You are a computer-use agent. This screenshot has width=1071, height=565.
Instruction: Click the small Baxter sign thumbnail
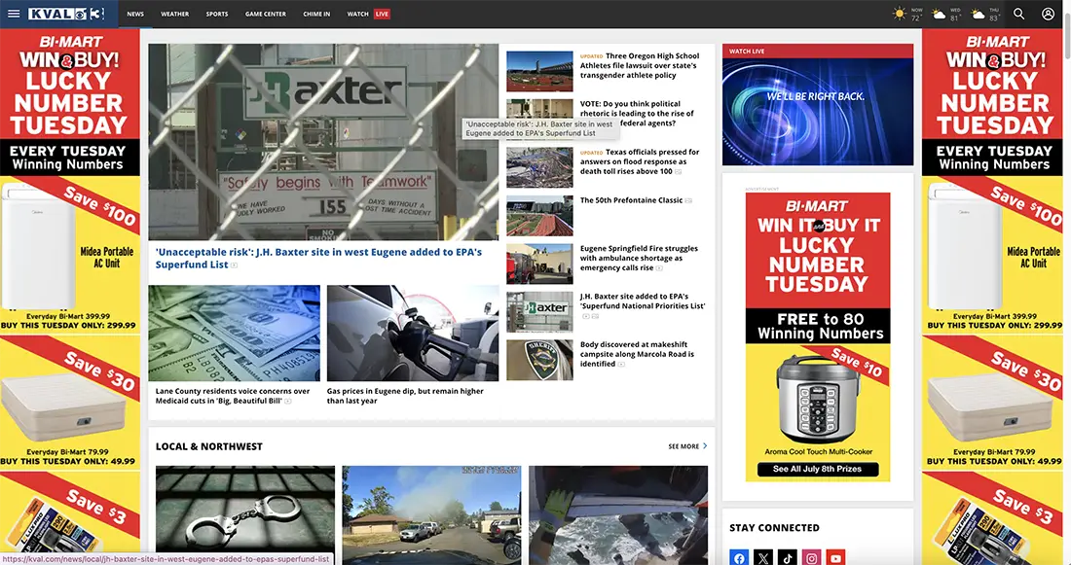539,312
